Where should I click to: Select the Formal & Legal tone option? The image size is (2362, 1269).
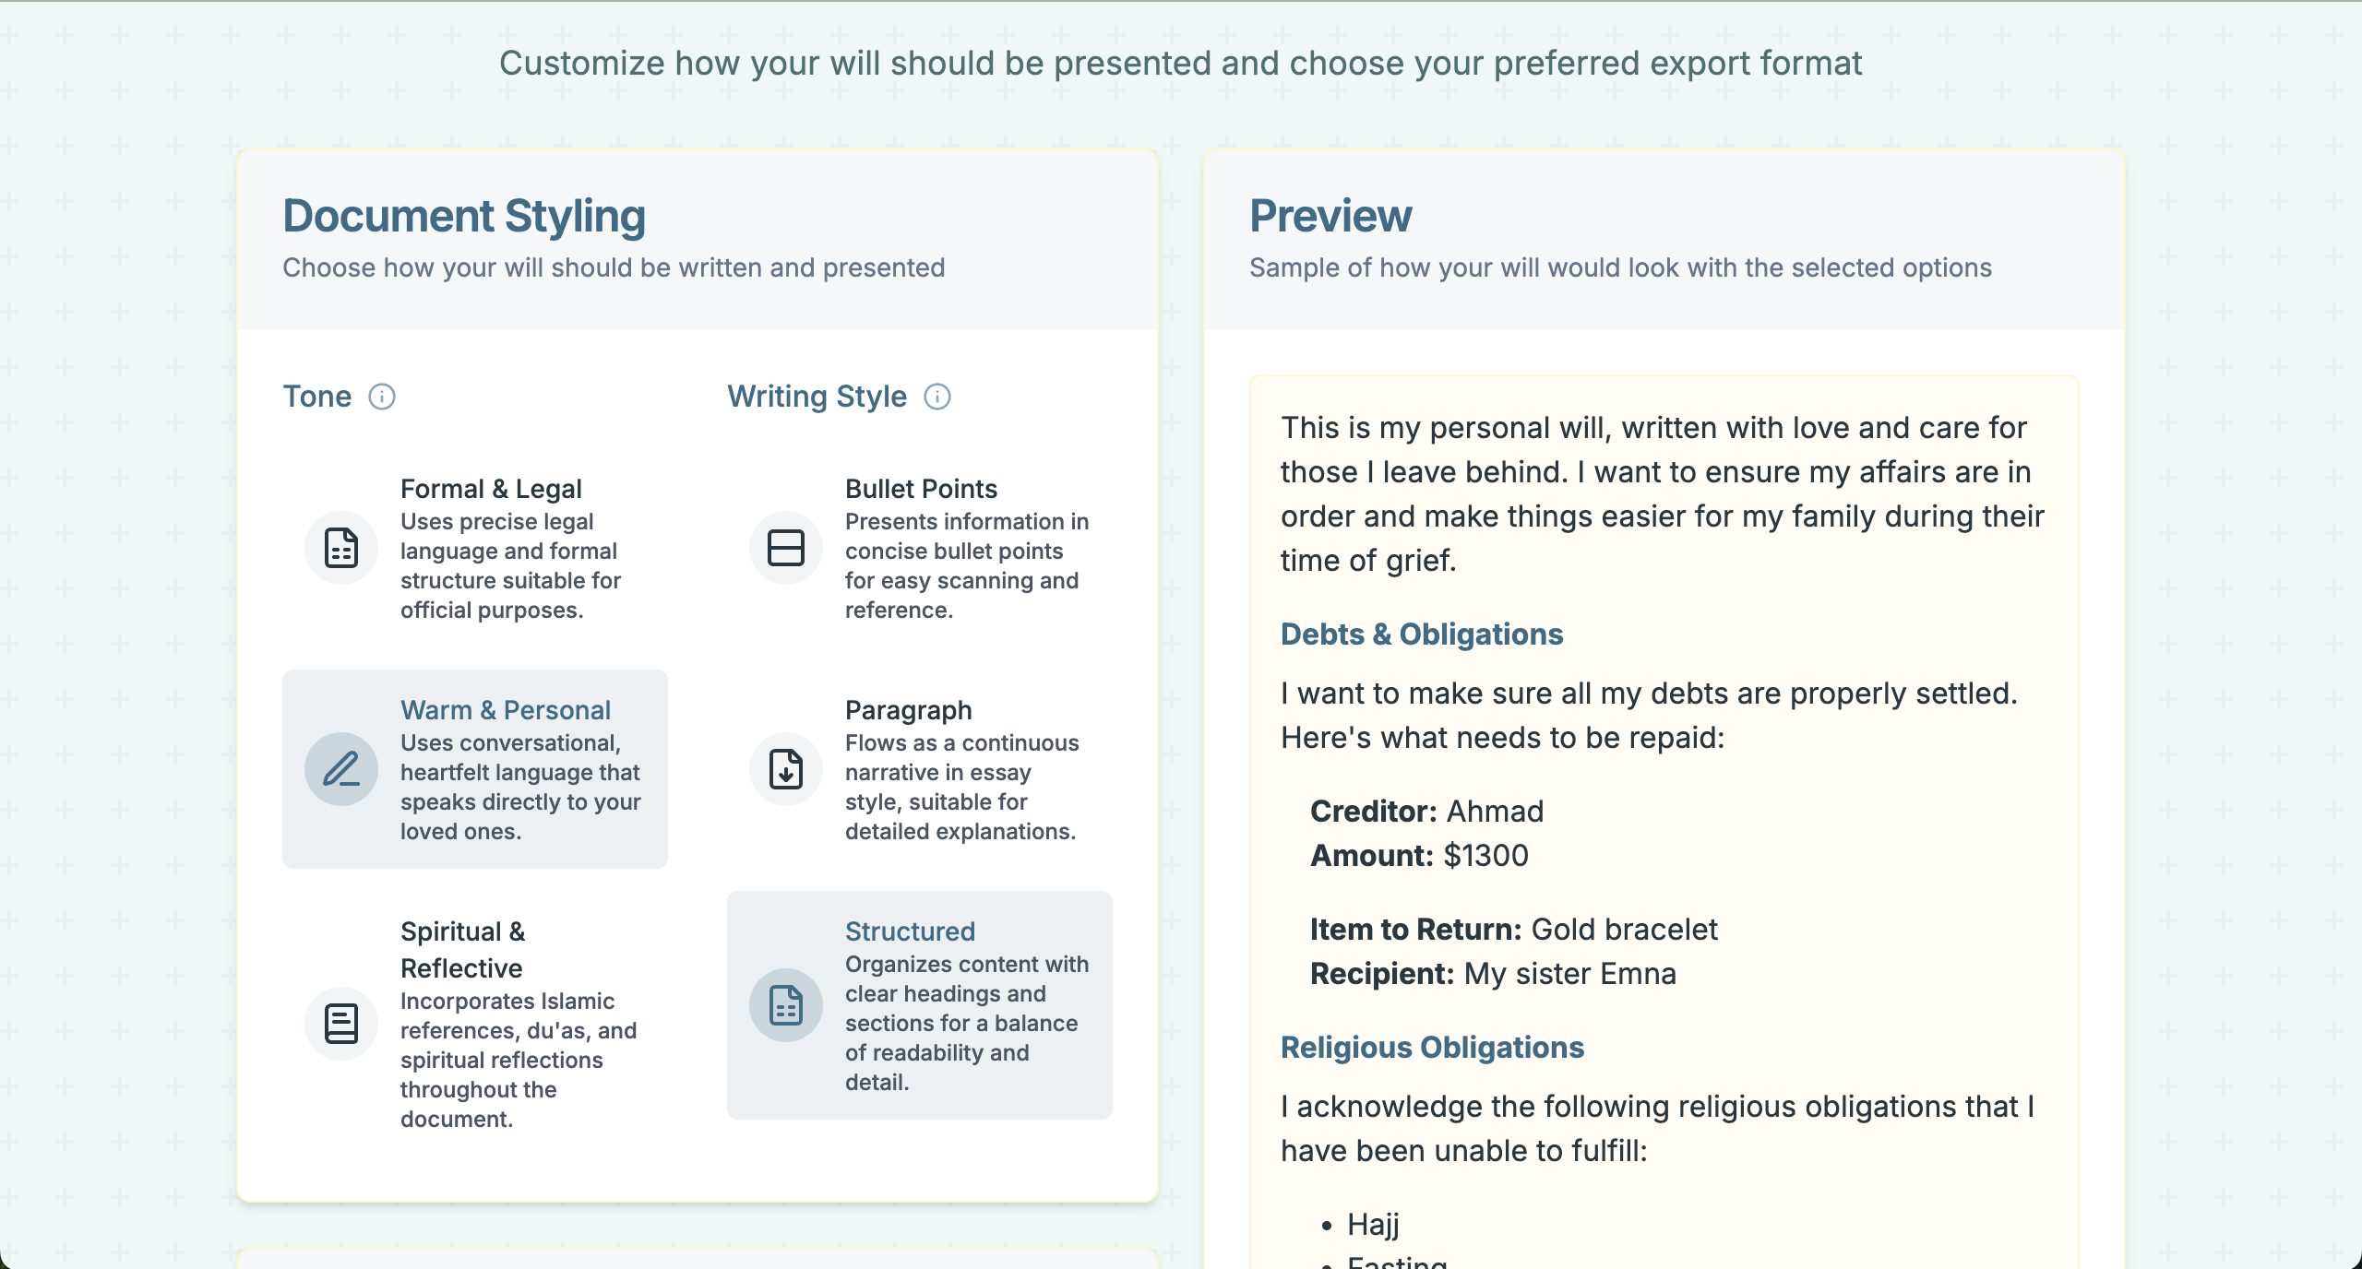491,489
